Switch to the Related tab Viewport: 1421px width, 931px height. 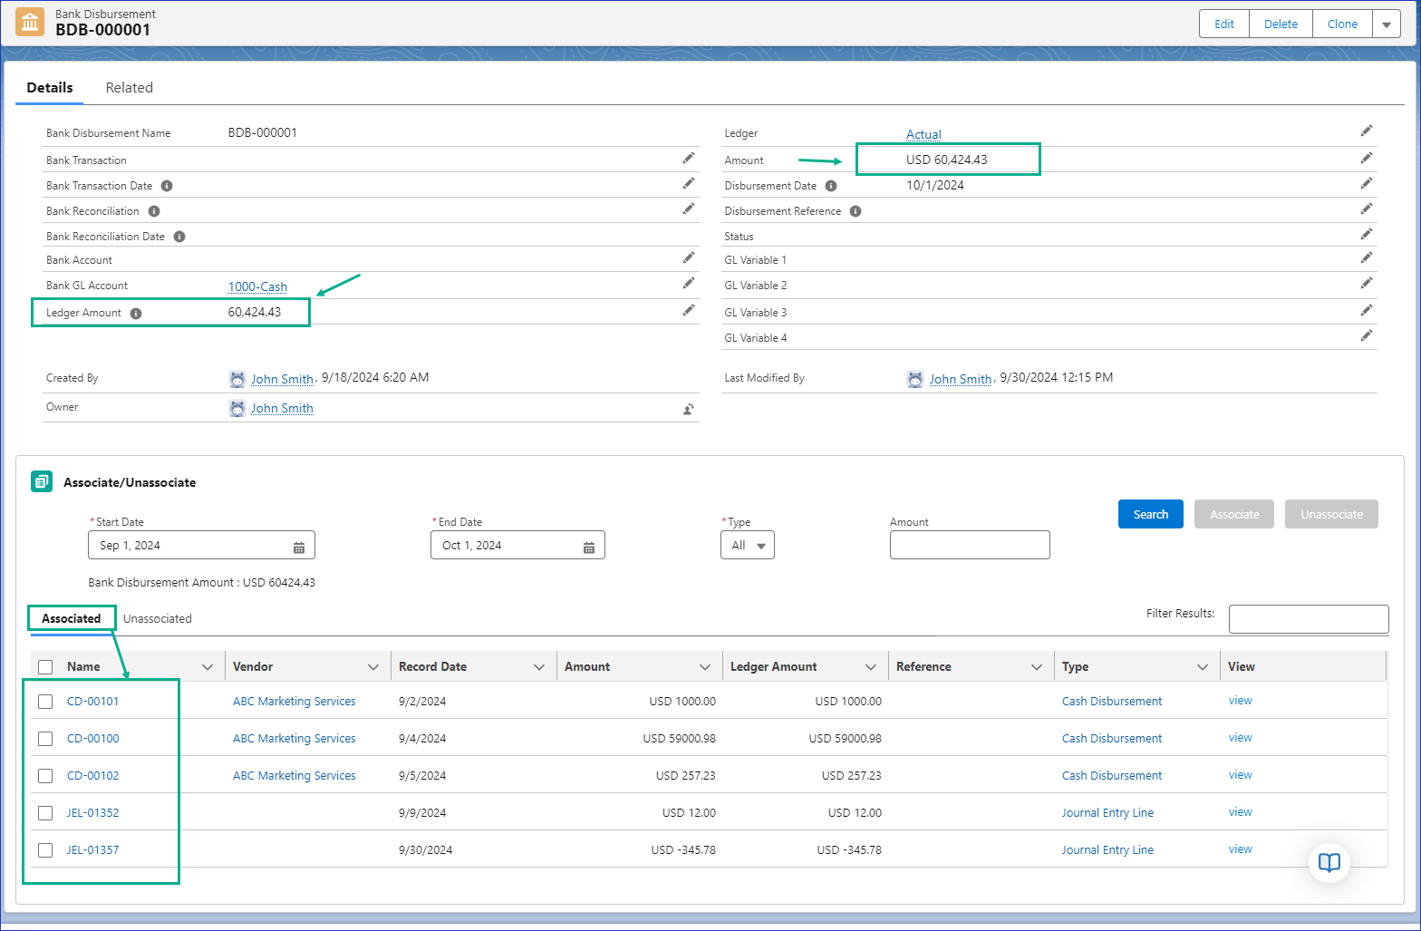tap(129, 88)
